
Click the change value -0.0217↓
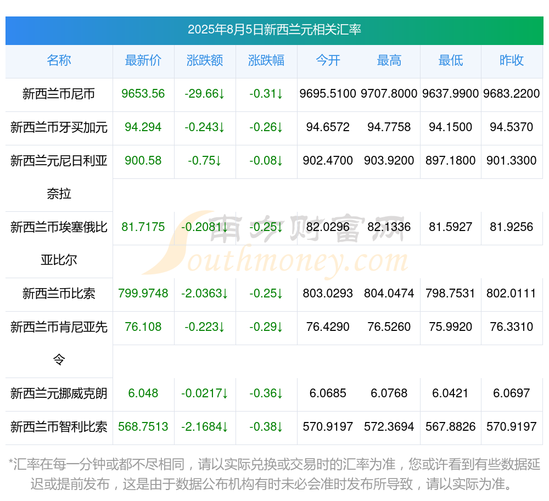coord(205,393)
